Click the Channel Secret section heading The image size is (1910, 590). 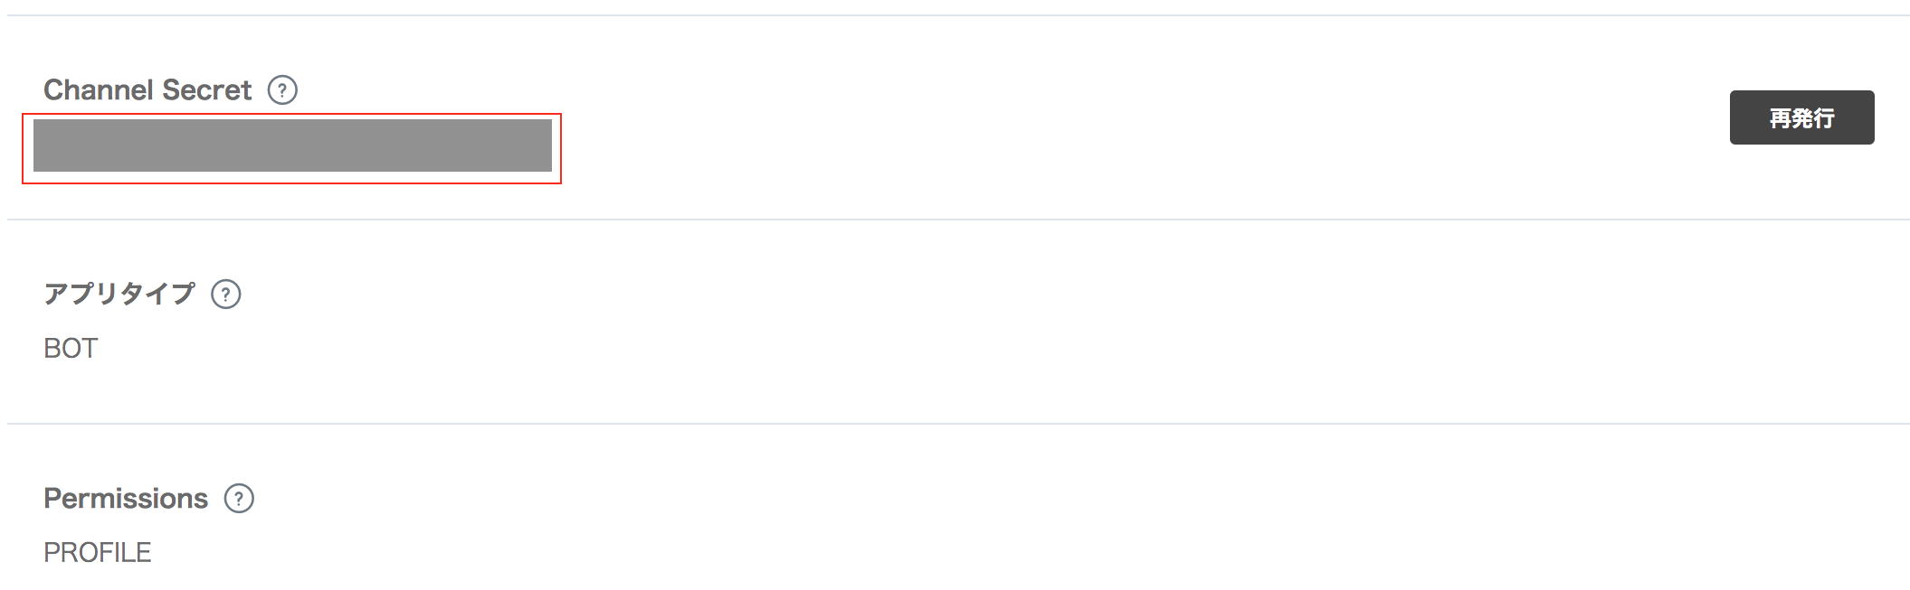pos(147,89)
